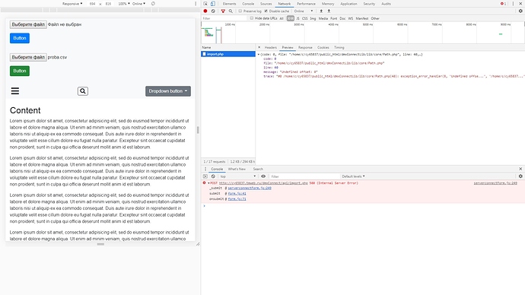
Task: Close the request details pane
Action: [x=259, y=47]
